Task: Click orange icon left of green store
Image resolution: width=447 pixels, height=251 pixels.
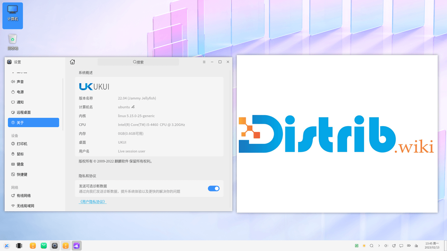Action: pos(33,246)
